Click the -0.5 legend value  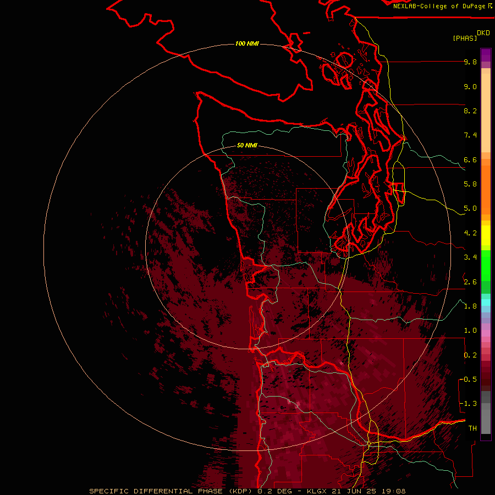(x=468, y=380)
